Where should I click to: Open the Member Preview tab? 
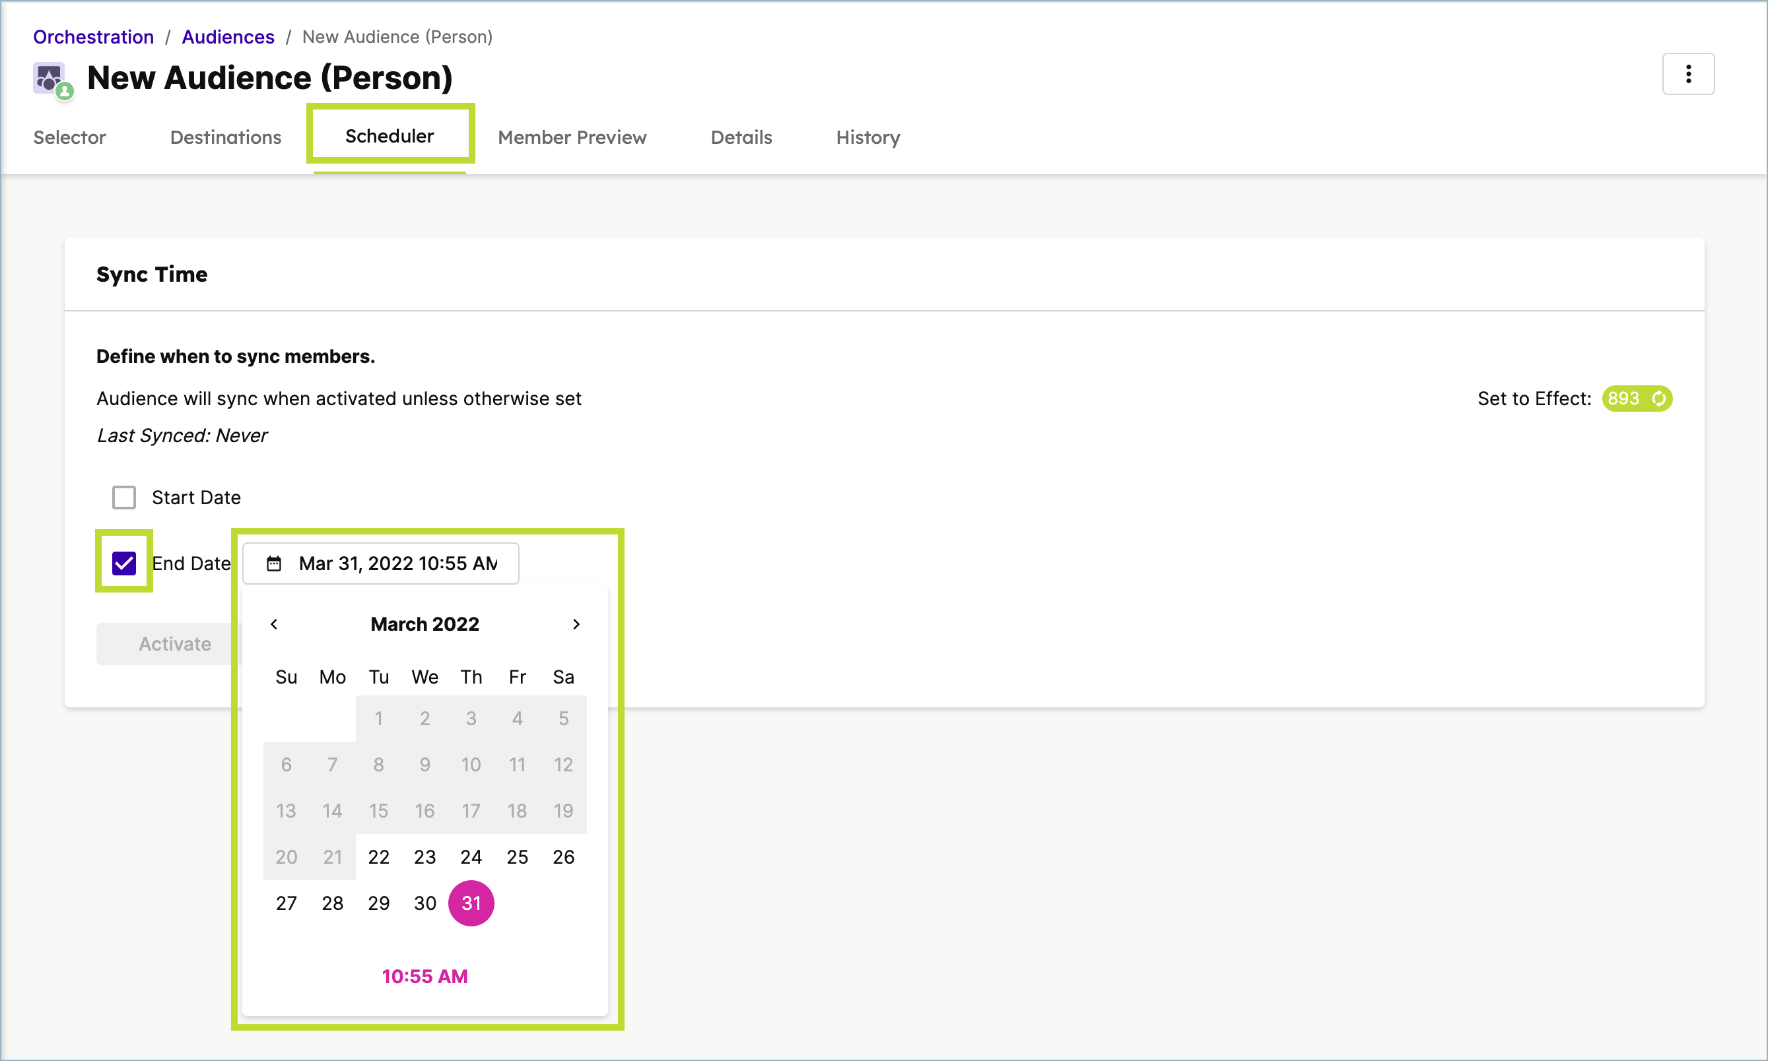(x=572, y=137)
